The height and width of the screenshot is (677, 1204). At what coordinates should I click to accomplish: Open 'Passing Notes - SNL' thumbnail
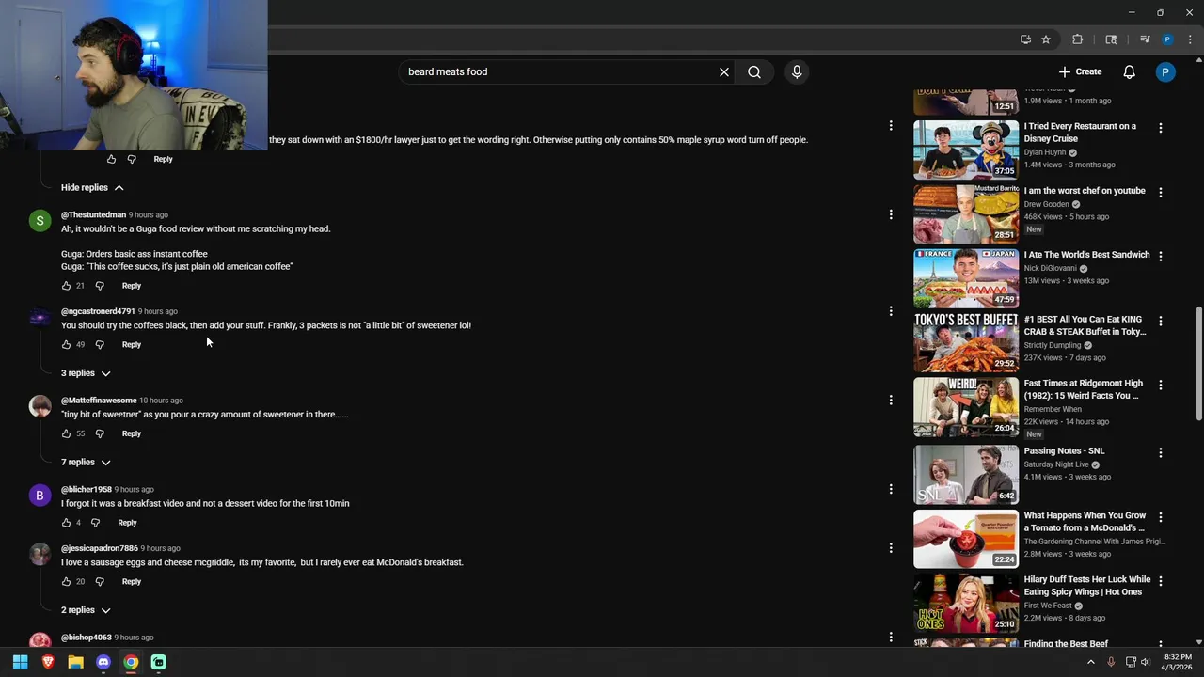click(x=966, y=475)
